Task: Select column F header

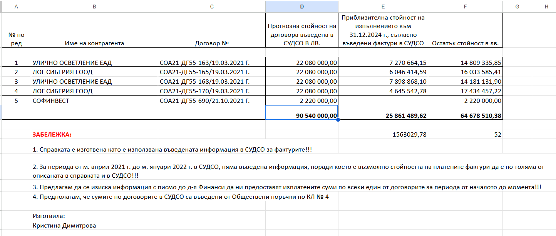Action: [465, 7]
